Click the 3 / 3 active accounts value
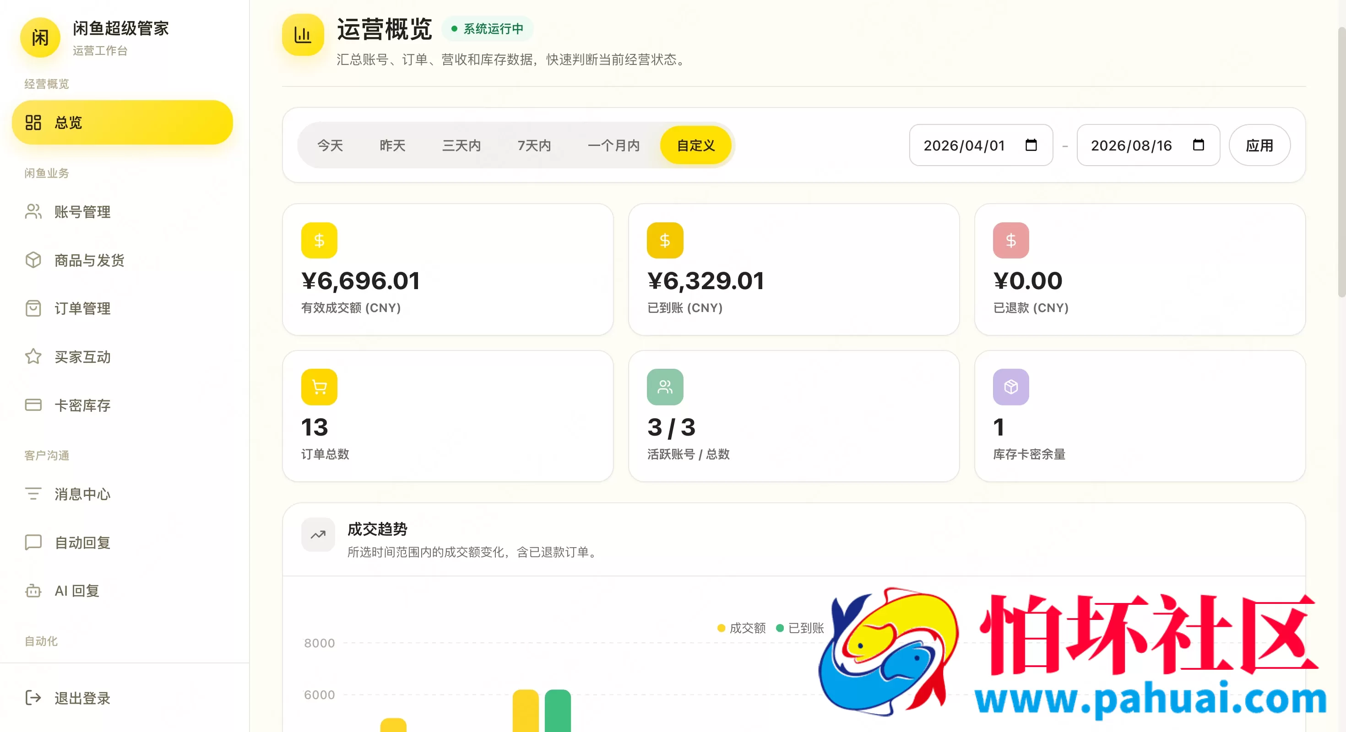Viewport: 1346px width, 732px height. pyautogui.click(x=671, y=427)
